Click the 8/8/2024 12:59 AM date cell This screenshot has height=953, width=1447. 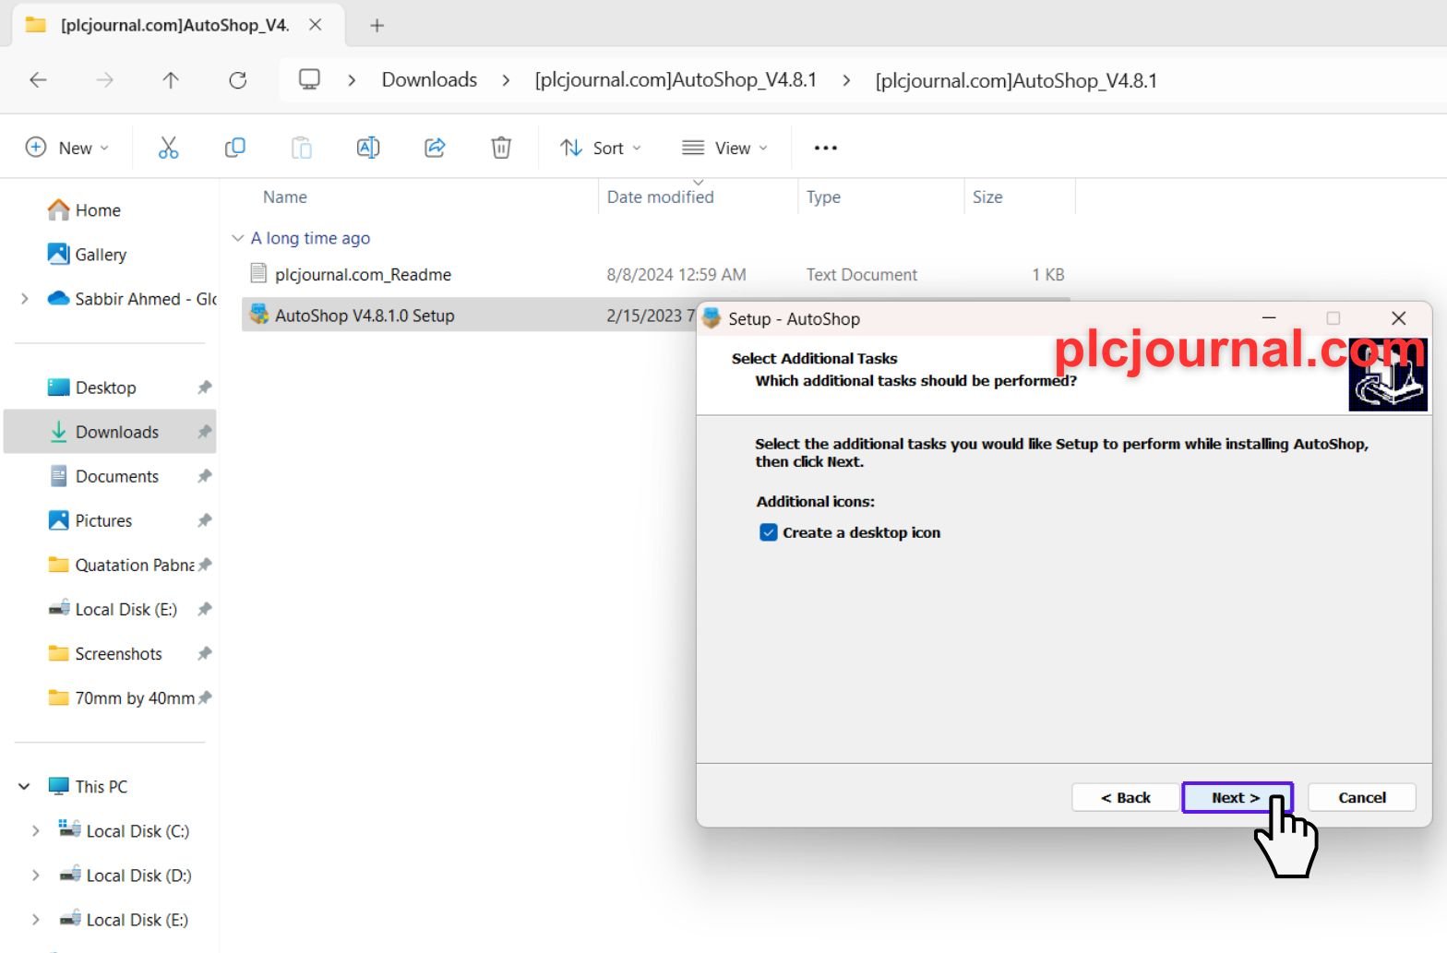tap(676, 275)
